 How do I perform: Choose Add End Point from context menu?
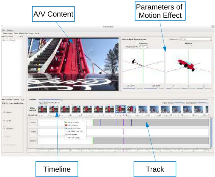(75, 125)
